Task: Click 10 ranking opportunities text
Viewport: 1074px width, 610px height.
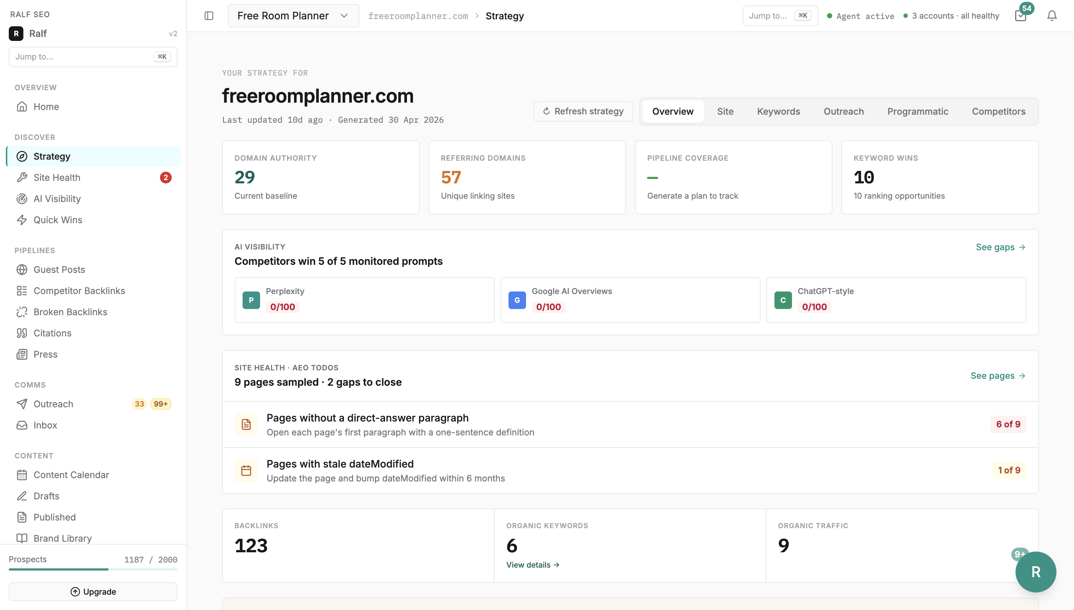Action: 899,196
